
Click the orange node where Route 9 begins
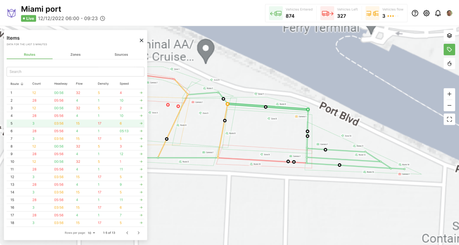(227, 104)
